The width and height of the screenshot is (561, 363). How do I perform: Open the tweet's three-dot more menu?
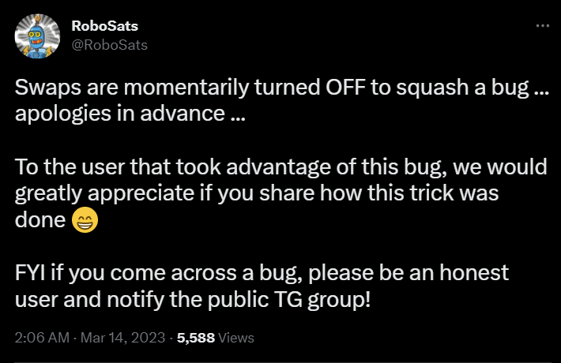541,26
